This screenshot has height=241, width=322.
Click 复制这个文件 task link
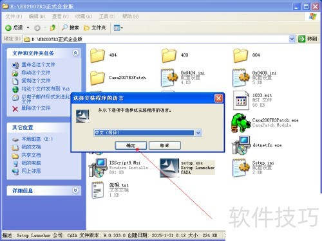[x=36, y=81]
